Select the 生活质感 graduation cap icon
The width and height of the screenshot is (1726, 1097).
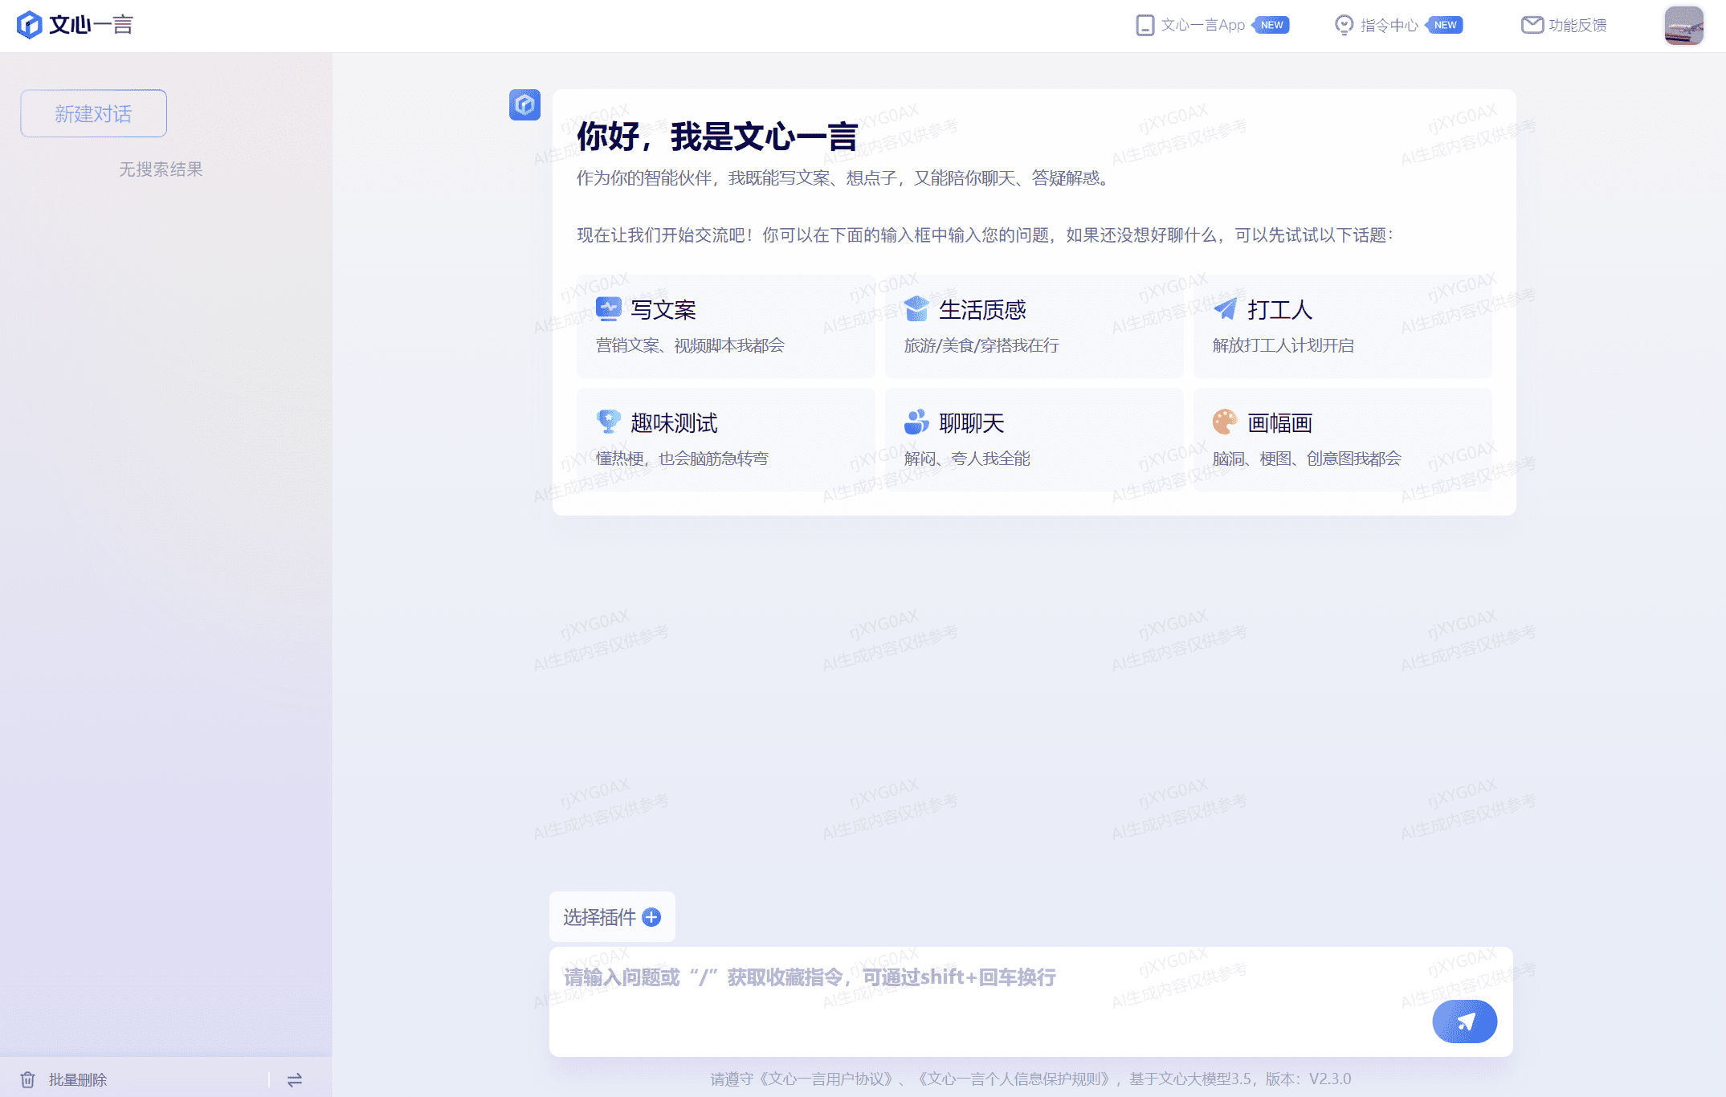(917, 308)
